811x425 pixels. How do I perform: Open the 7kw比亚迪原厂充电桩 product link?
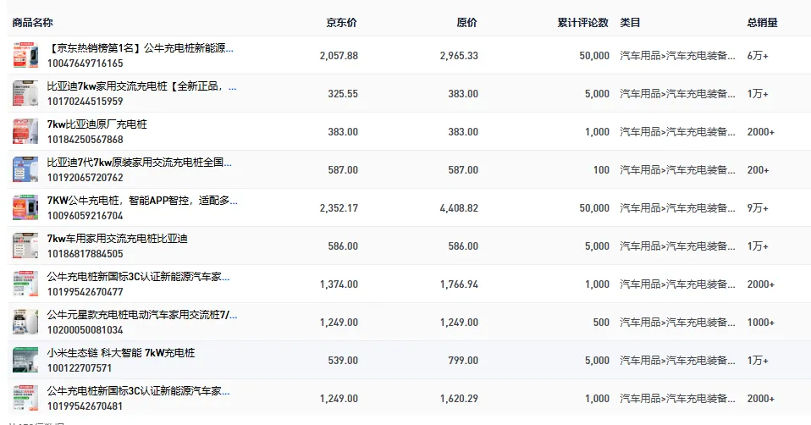click(x=97, y=124)
